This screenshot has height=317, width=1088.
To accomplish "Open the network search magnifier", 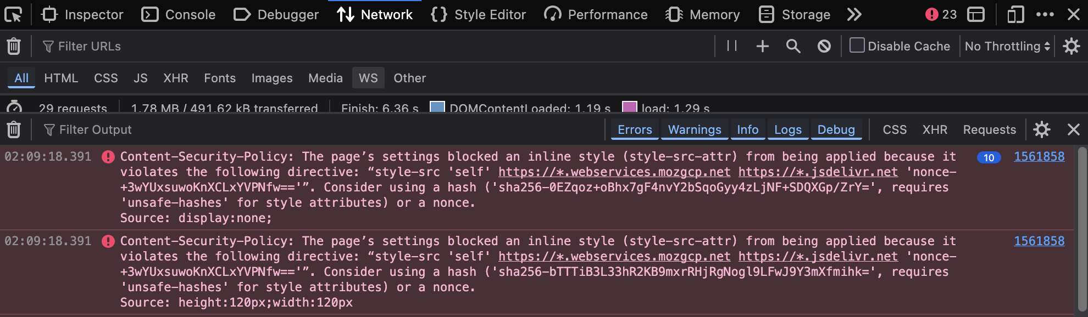I will coord(793,46).
